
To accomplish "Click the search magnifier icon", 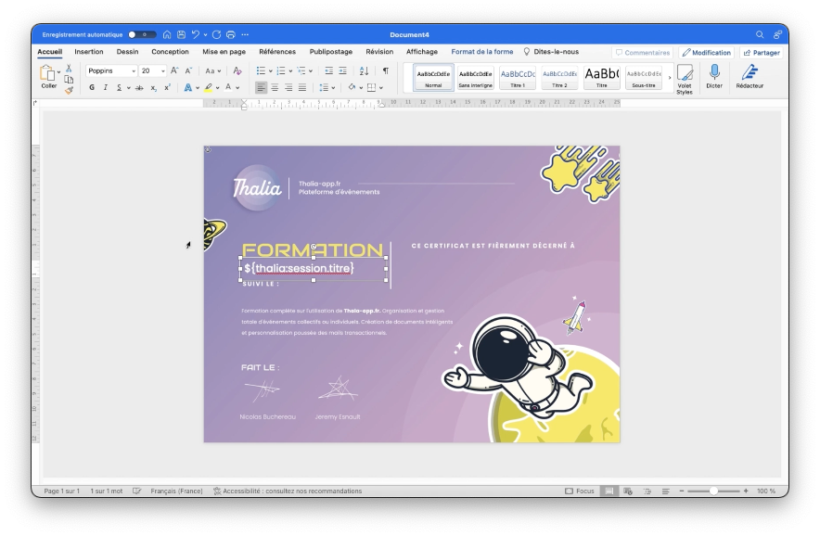I will click(760, 34).
